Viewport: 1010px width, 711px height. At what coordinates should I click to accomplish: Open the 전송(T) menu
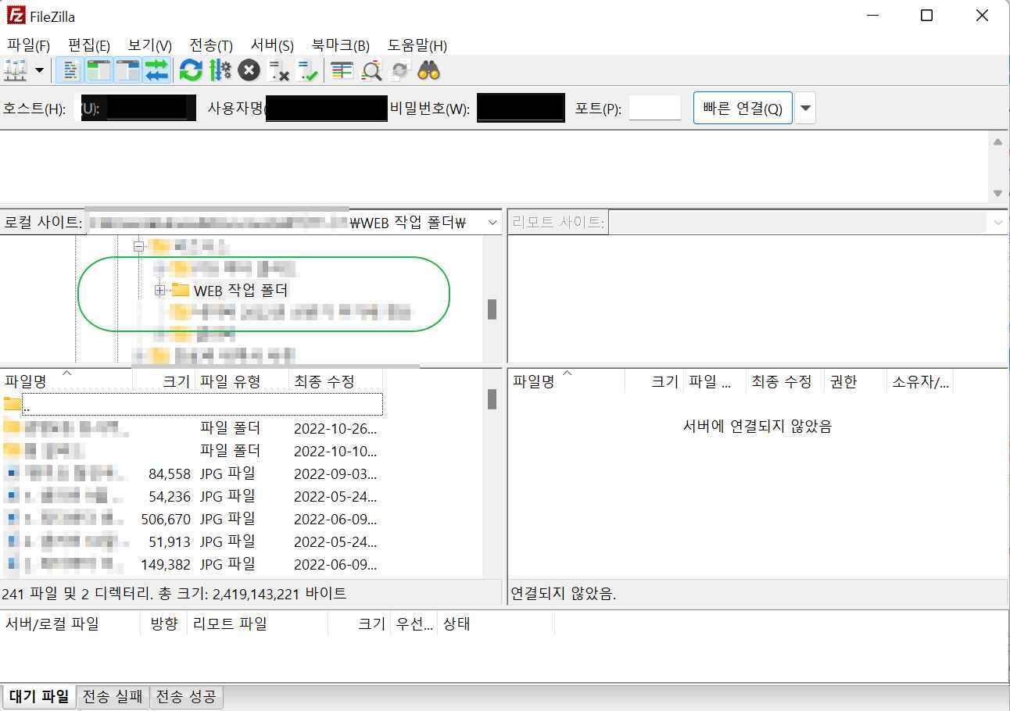coord(211,45)
